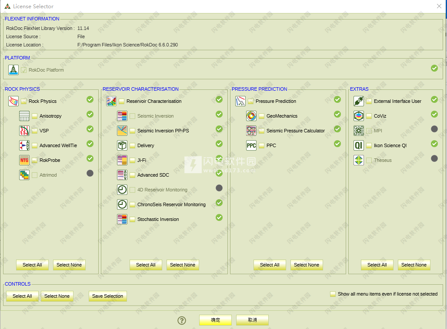Click the GeoMechanics circular icon
The width and height of the screenshot is (447, 329).
pyautogui.click(x=251, y=116)
